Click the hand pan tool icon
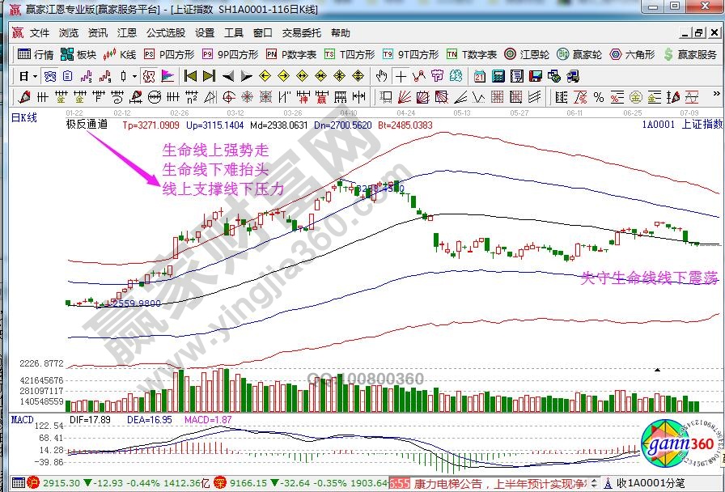 tap(382, 76)
